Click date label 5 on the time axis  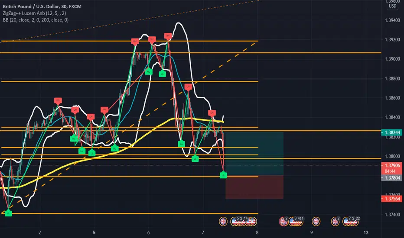coord(94,233)
